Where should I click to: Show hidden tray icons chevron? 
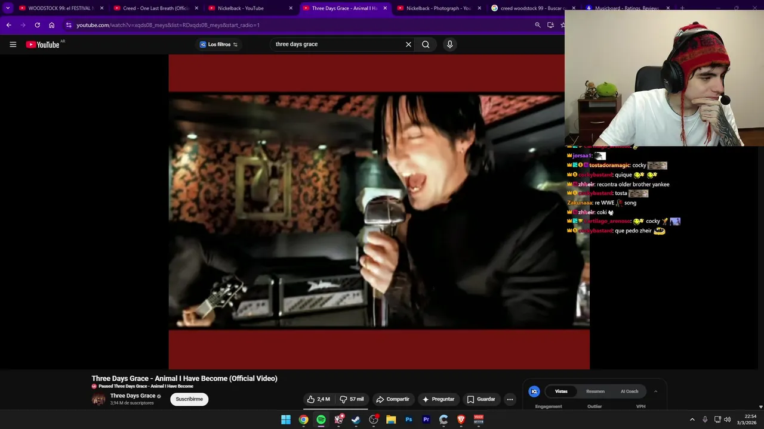coord(692,419)
